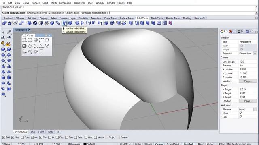259x145 pixels.
Task: Toggle Gumball in status bar
Action: click(x=189, y=144)
